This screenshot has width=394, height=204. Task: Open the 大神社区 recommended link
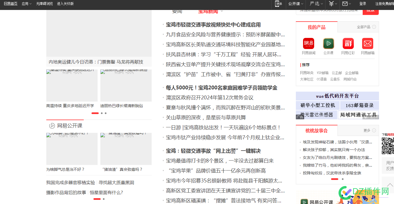coord(307,79)
